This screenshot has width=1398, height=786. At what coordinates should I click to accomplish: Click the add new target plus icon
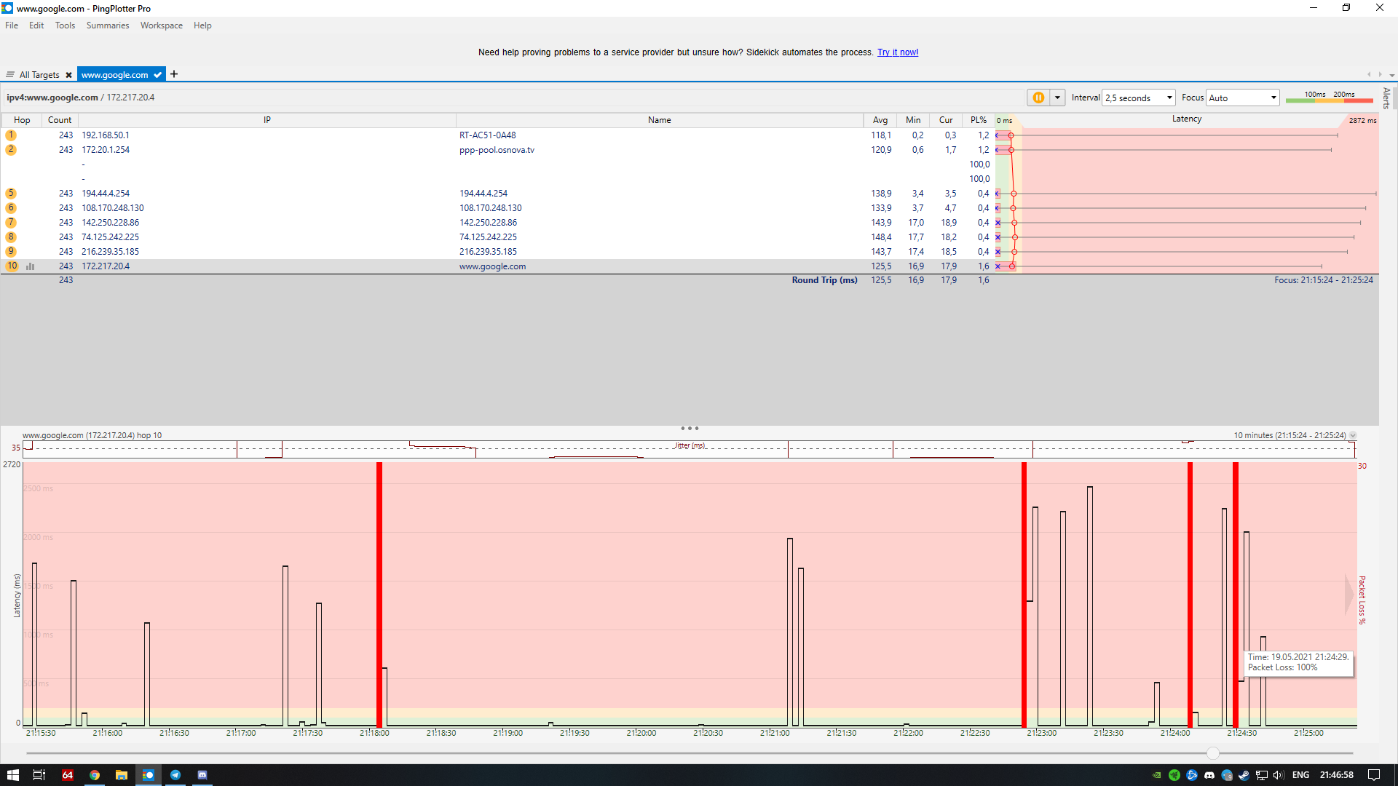174,74
